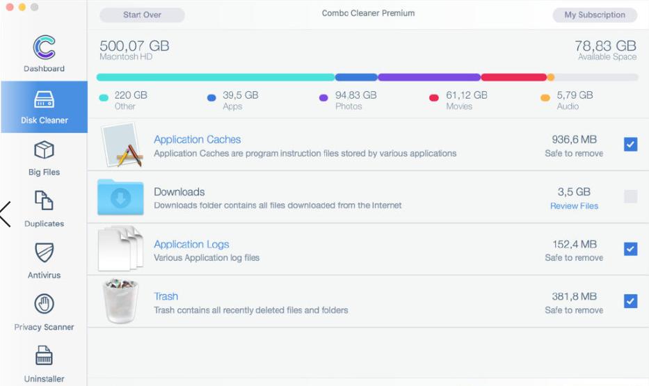This screenshot has width=649, height=386.
Task: Open the Dashboard sidebar icon
Action: [x=44, y=47]
